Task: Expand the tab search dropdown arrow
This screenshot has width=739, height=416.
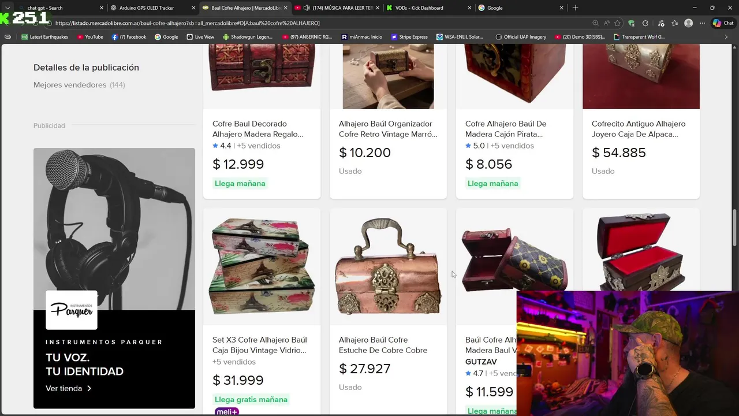Action: pos(8,8)
